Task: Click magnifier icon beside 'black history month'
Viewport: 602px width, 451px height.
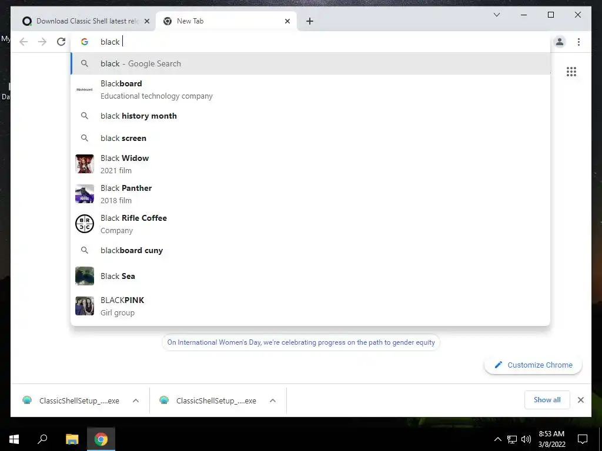Action: tap(85, 116)
